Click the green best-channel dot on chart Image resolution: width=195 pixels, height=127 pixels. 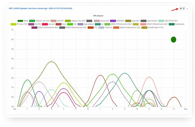coord(174,39)
